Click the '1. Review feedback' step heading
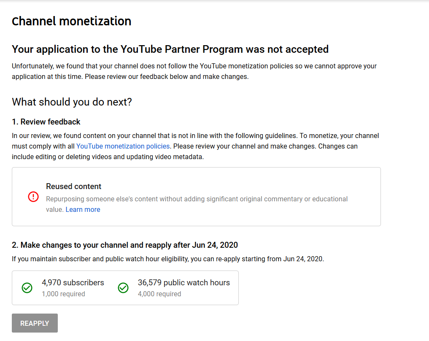This screenshot has height=341, width=429. 46,122
